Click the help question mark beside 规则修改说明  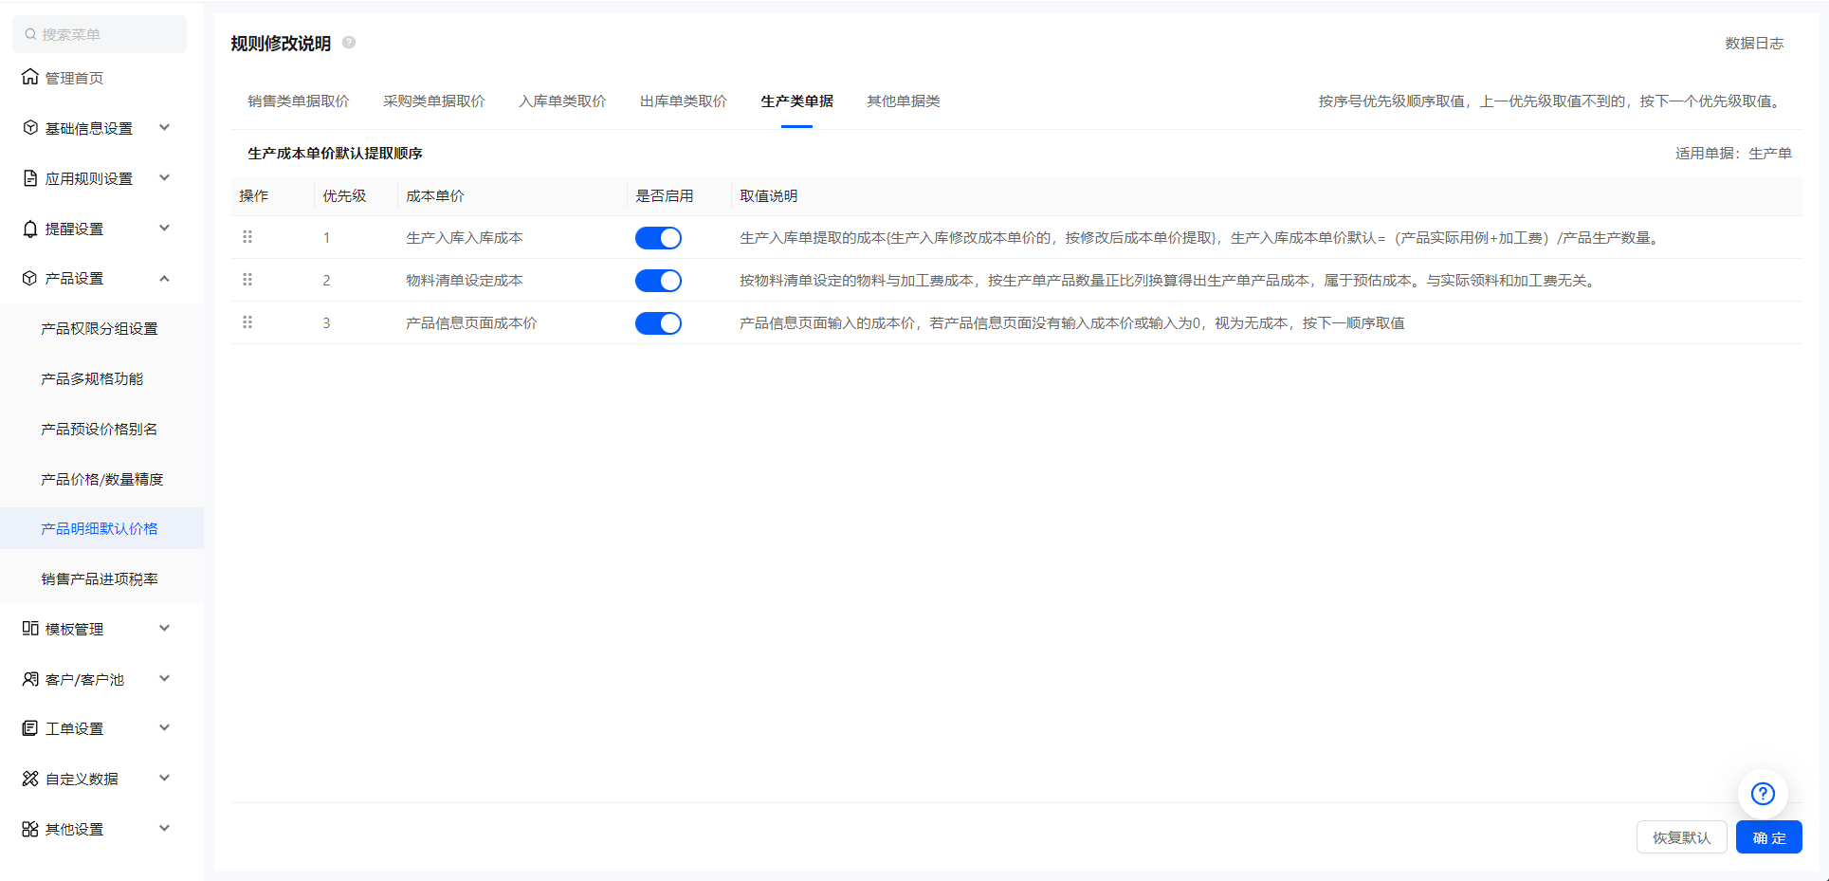(x=349, y=43)
